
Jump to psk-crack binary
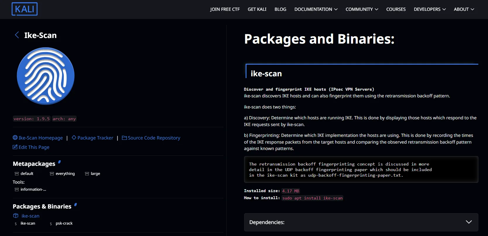[64, 223]
